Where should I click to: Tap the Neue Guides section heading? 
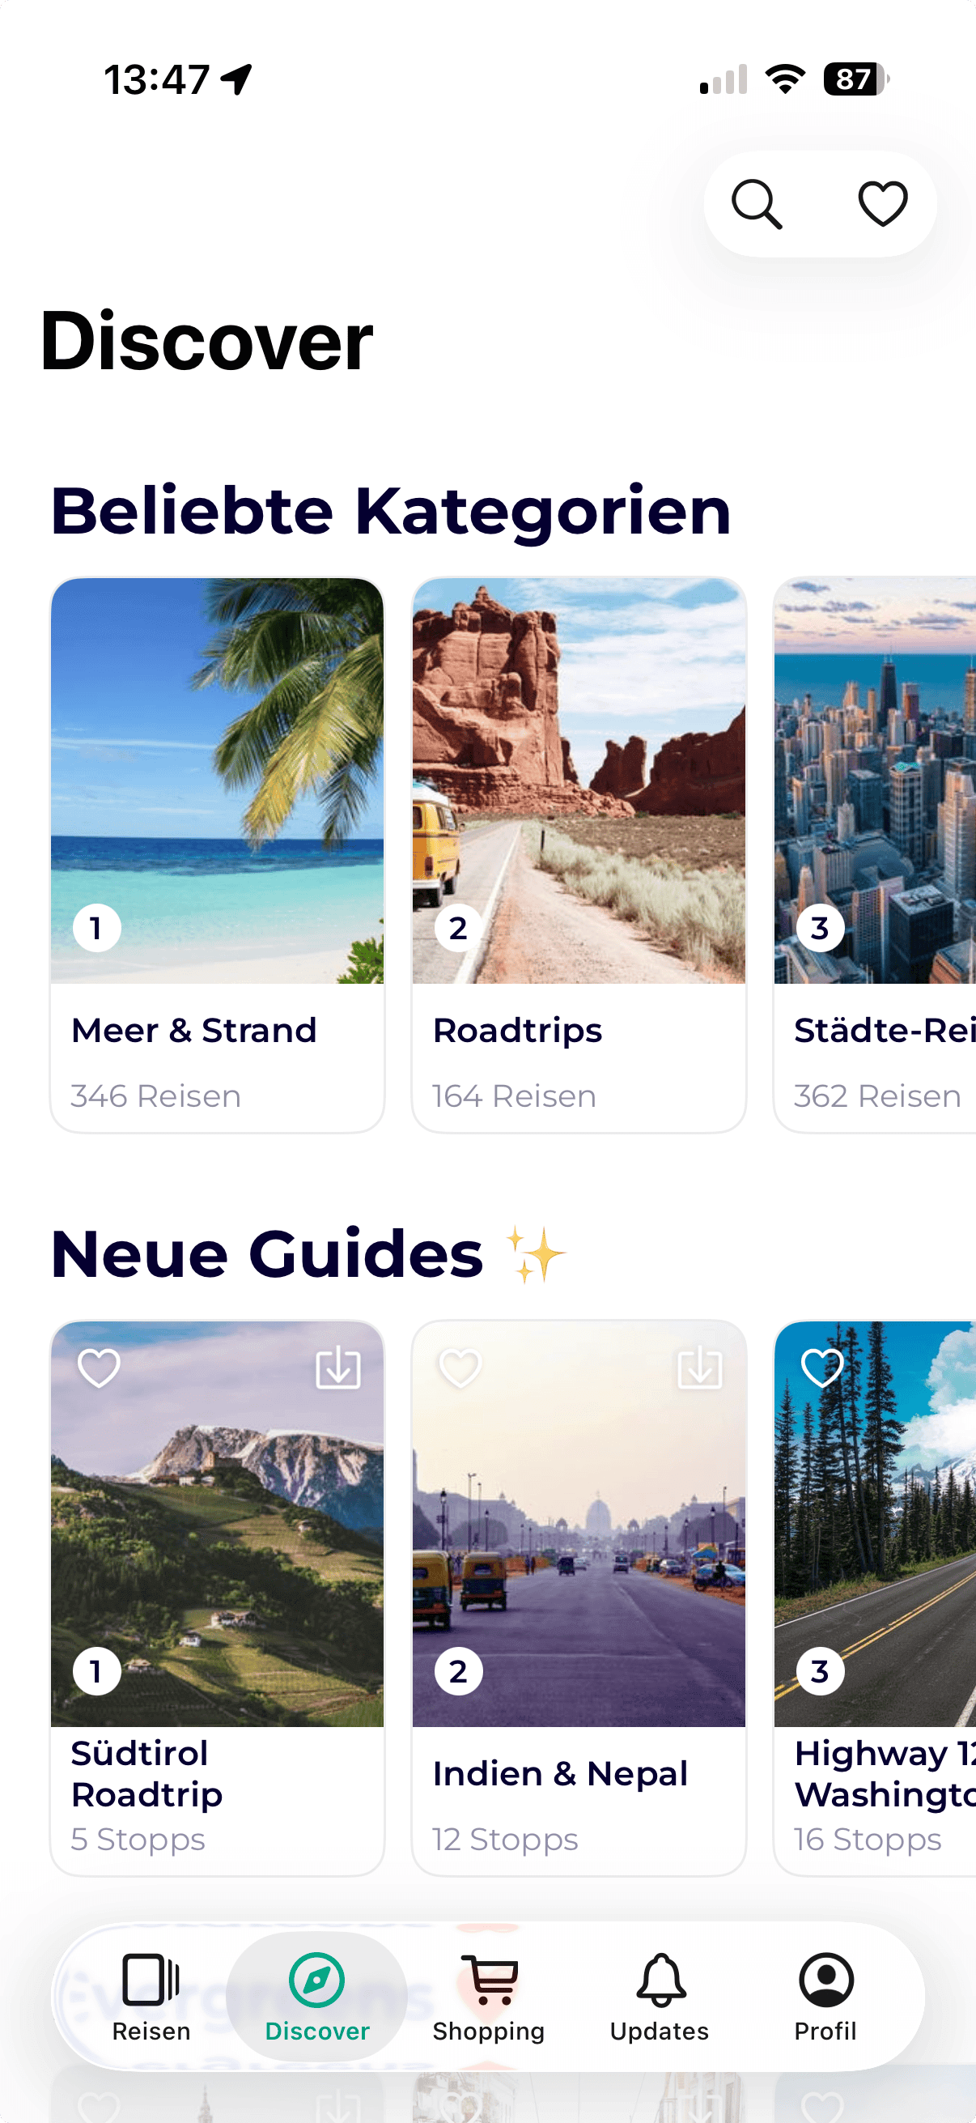(x=267, y=1253)
